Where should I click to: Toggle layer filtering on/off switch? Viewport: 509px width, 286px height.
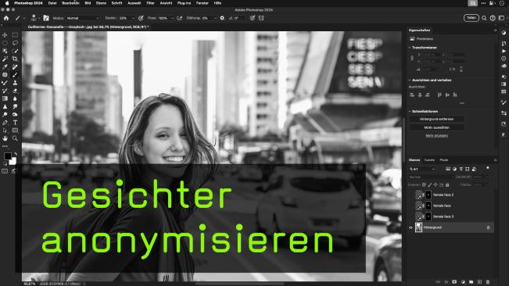pyautogui.click(x=488, y=168)
